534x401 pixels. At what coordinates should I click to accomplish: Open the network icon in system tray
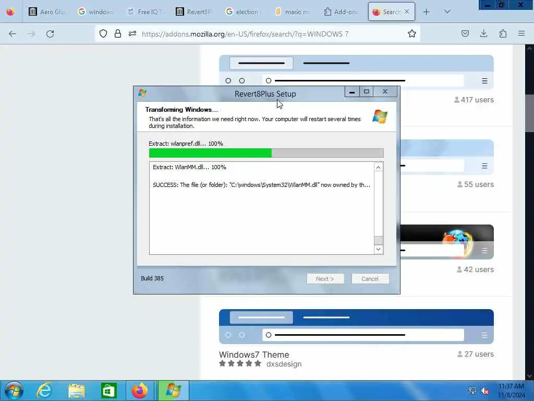click(472, 391)
